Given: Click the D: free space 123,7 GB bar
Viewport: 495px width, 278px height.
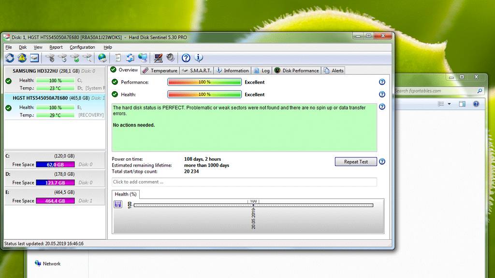Looking at the screenshot, I should [55, 182].
